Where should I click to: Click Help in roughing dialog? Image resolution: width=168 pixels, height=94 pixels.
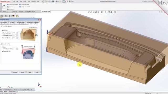tap(37, 72)
